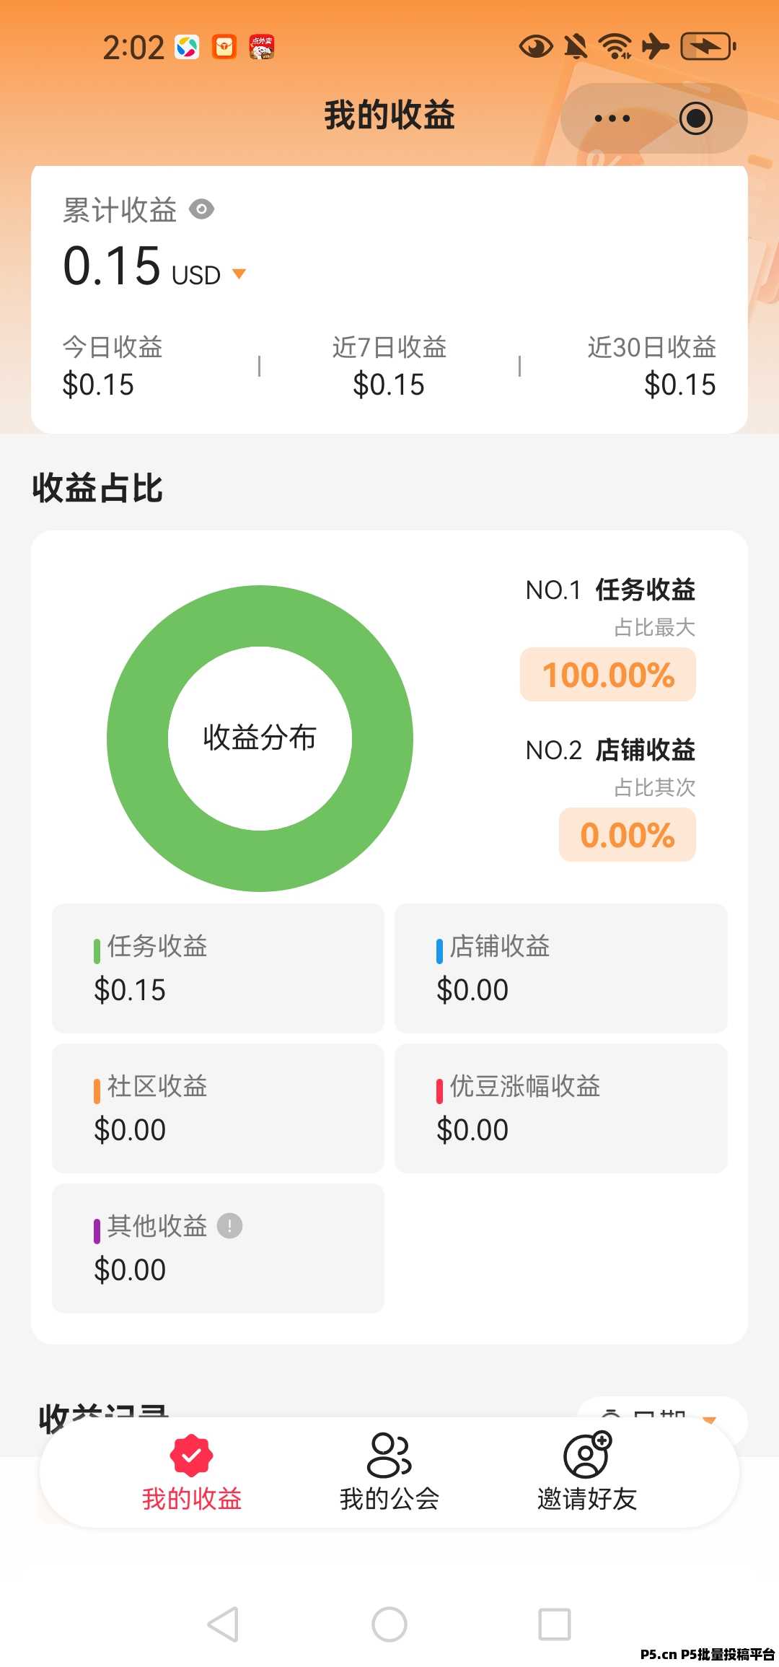Switch to 我的公会 tab
Image resolution: width=779 pixels, height=1667 pixels.
click(389, 1472)
